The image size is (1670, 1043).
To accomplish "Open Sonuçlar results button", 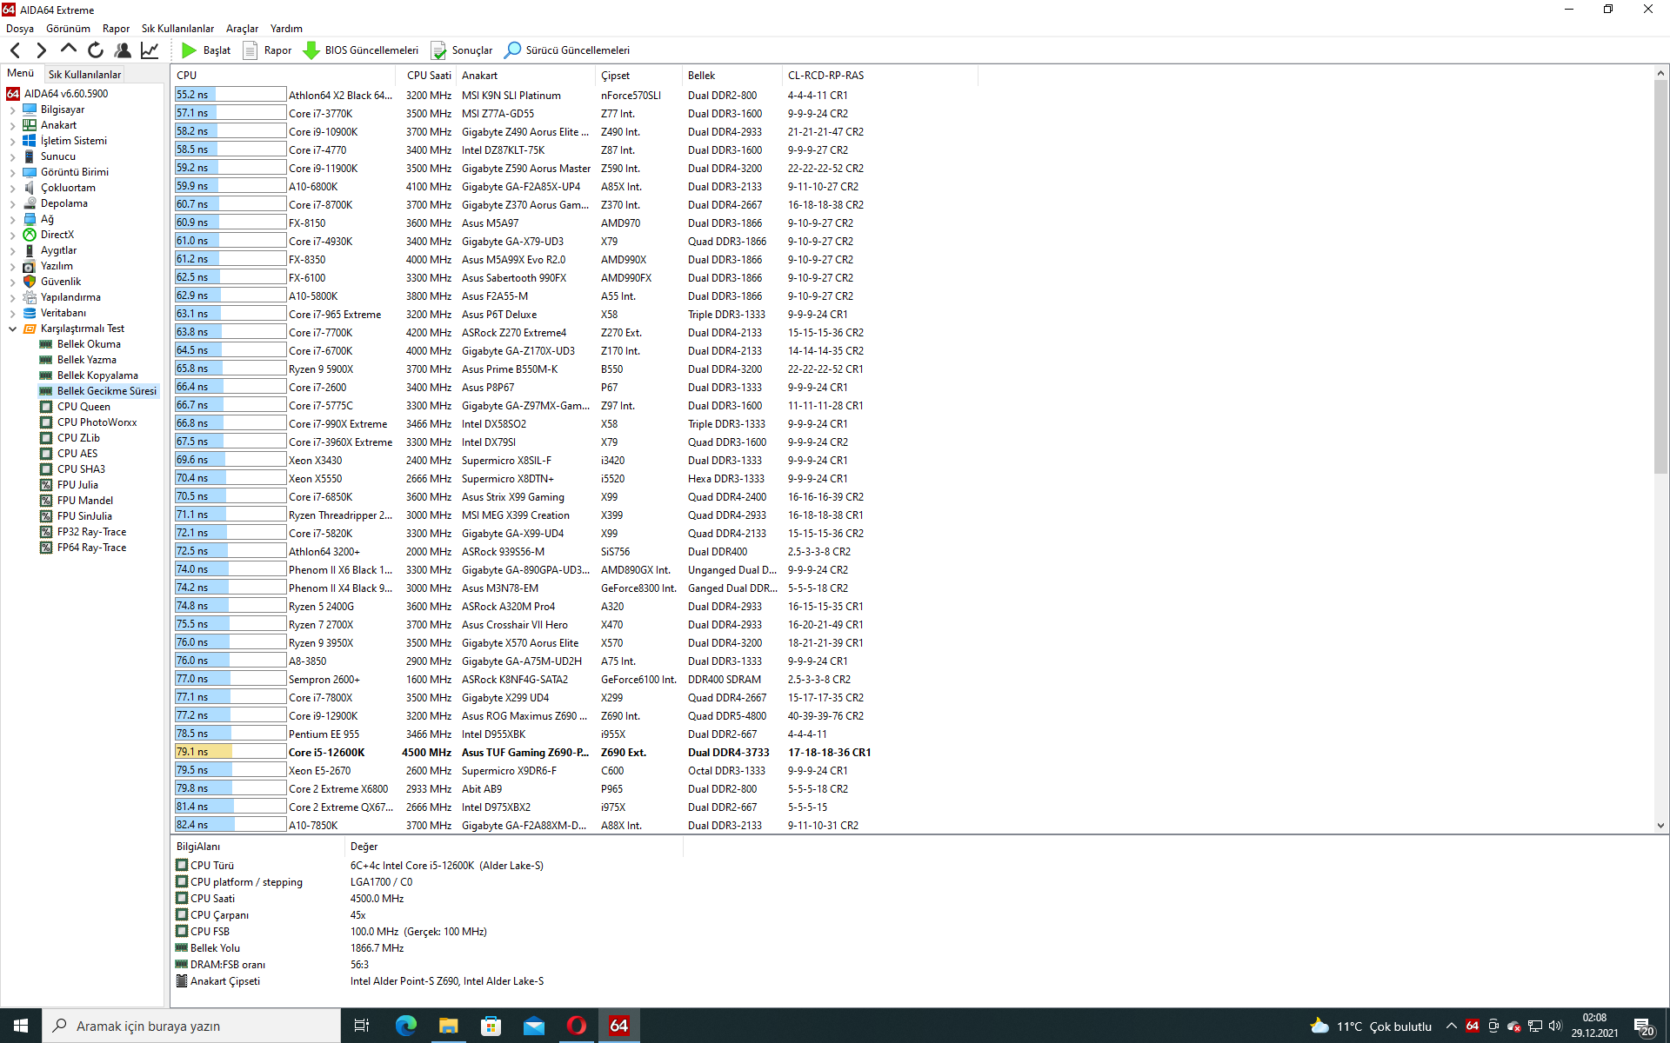I will click(462, 50).
